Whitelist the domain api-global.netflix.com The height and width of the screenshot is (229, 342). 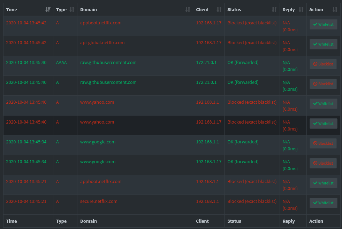click(323, 44)
